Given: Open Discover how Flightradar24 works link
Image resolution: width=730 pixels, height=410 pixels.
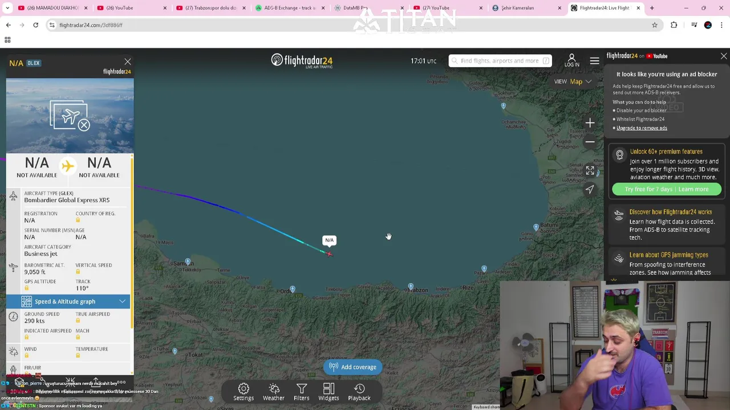Looking at the screenshot, I should pyautogui.click(x=671, y=212).
